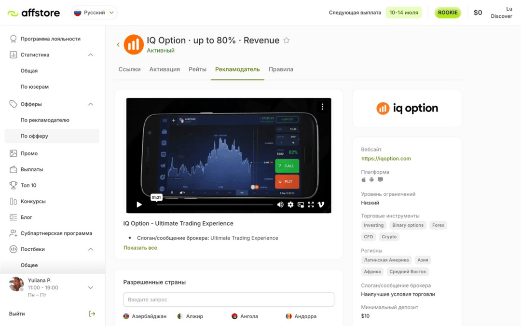The image size is (521, 326).
Task: Select the Рекламодатель tab
Action: pos(237,69)
